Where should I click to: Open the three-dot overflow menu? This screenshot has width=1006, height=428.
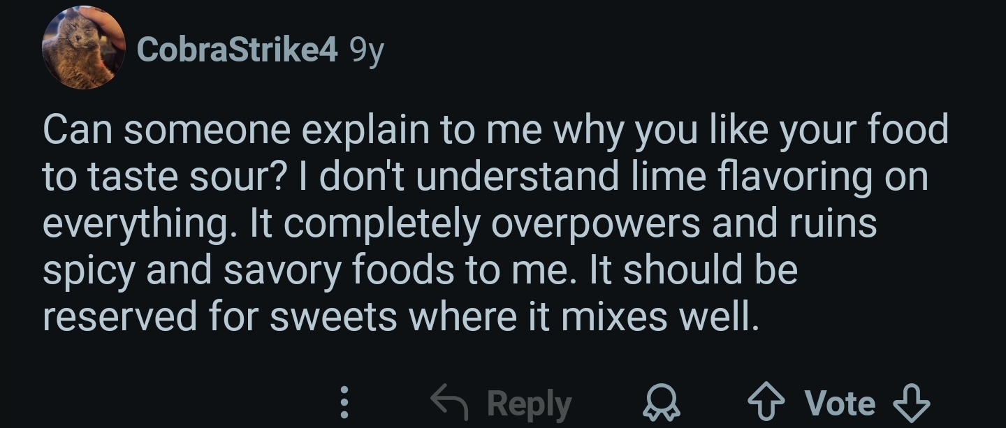click(343, 404)
